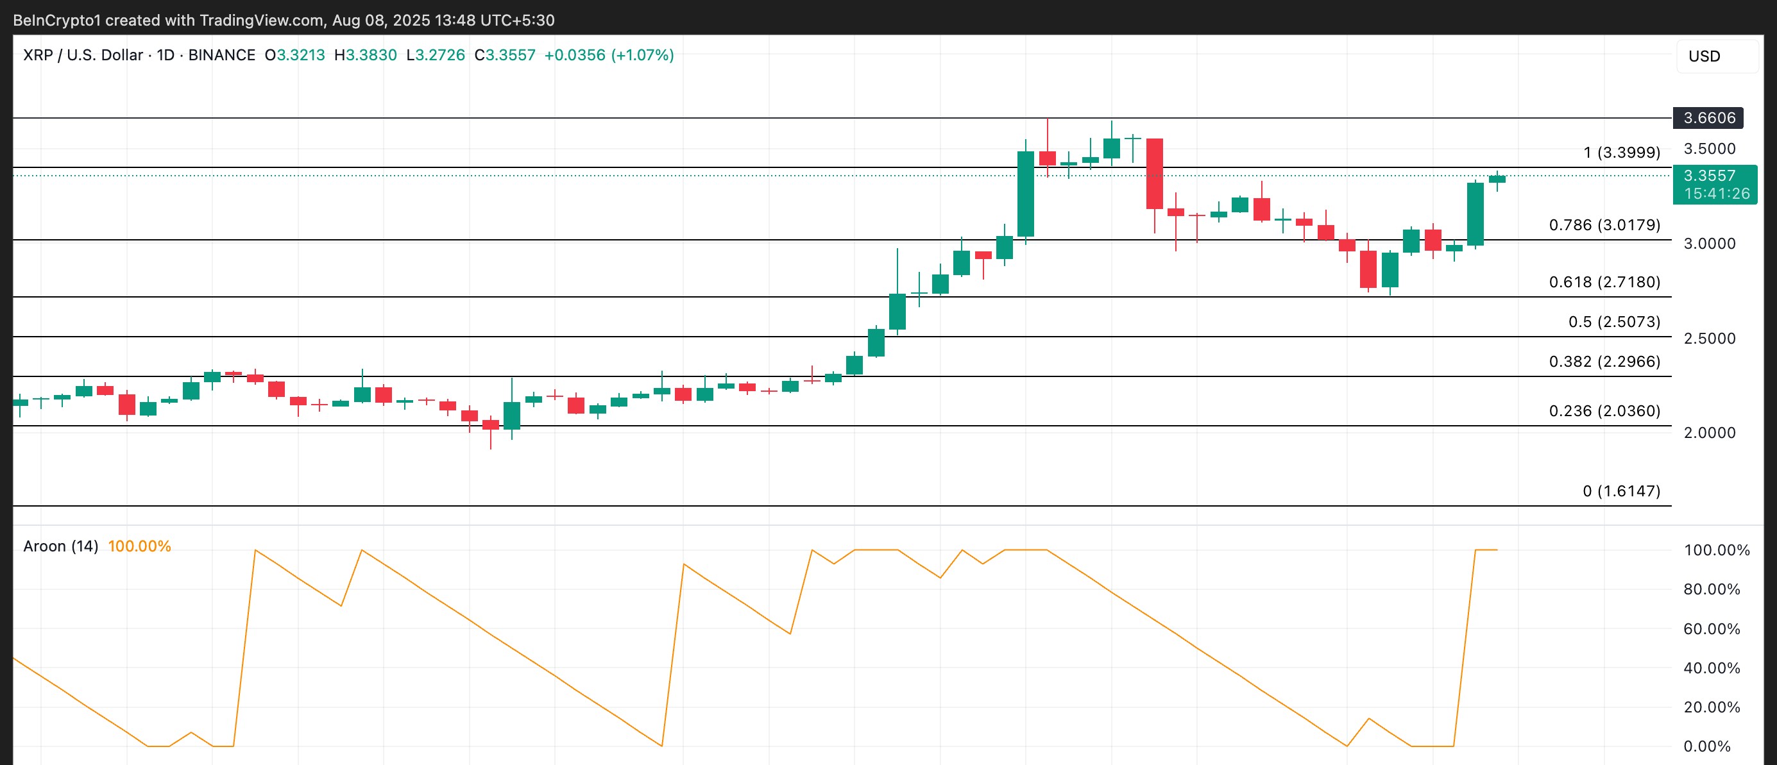Click the 100.00% Aroon axis label
This screenshot has width=1777, height=765.
1716,550
